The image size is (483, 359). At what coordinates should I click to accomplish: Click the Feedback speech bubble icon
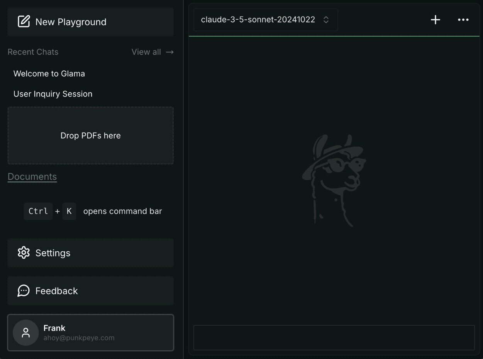pos(24,291)
